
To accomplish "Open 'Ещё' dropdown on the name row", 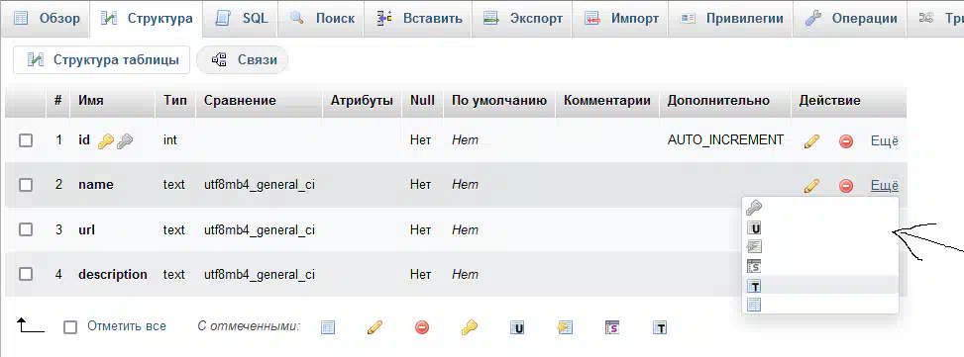I will 884,186.
